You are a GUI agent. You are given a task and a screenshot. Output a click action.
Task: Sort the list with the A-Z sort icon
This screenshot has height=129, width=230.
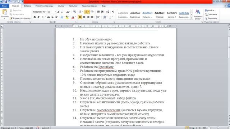pos(107,12)
